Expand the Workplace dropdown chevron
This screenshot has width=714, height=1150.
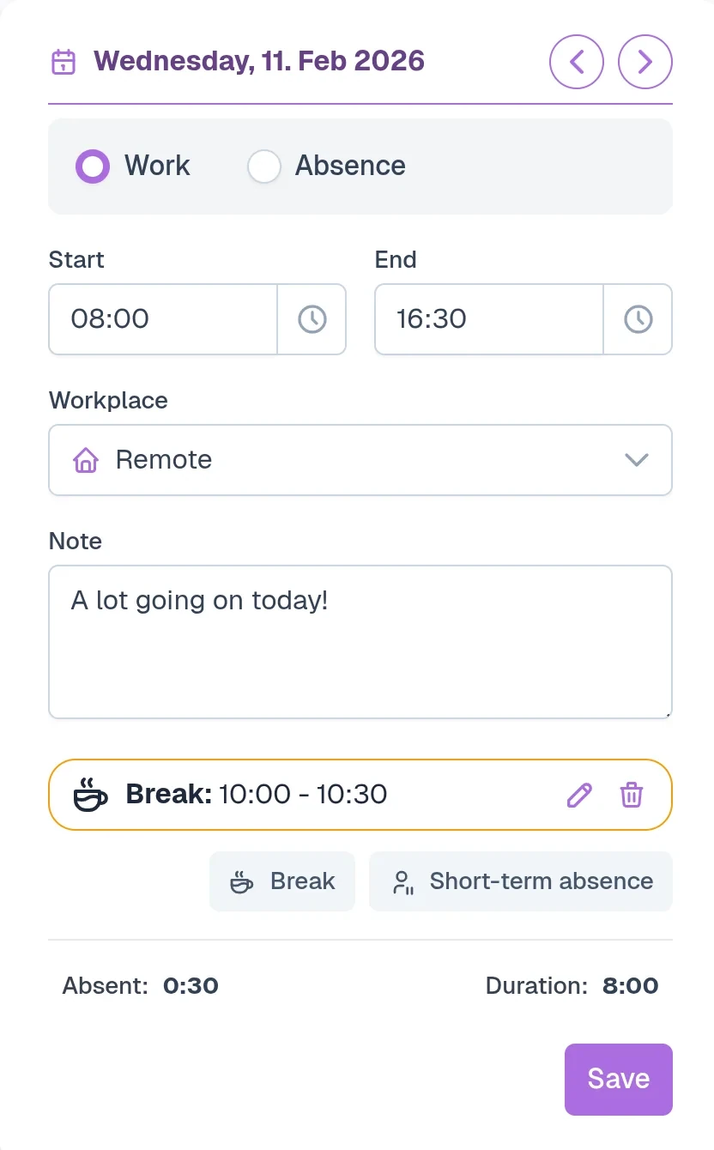pos(636,460)
